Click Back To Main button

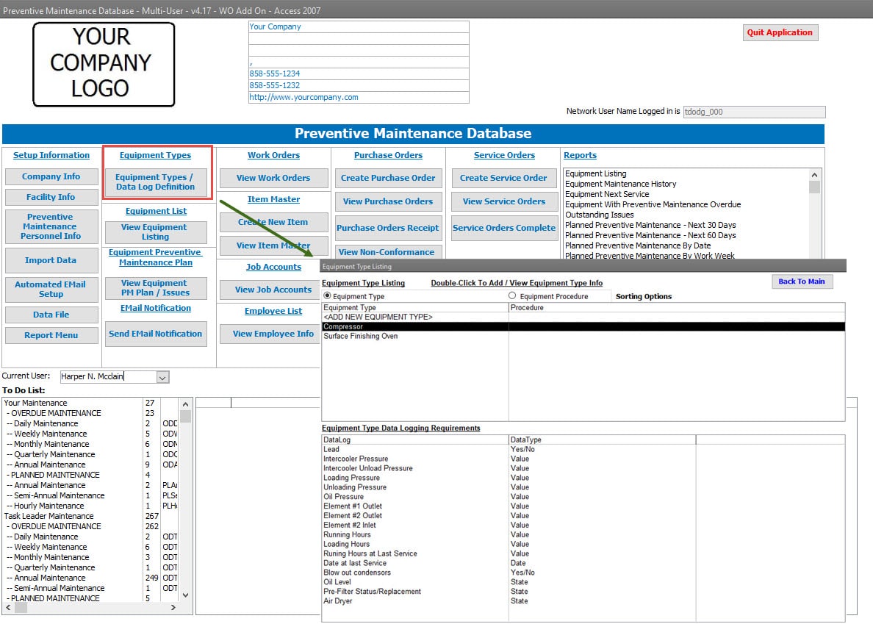tap(802, 281)
